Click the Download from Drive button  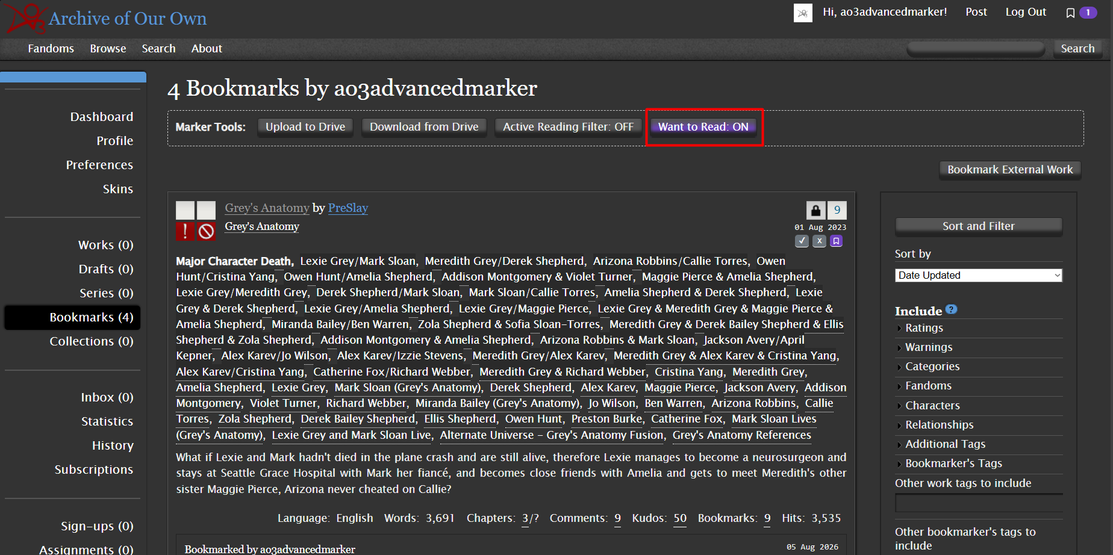click(x=424, y=127)
